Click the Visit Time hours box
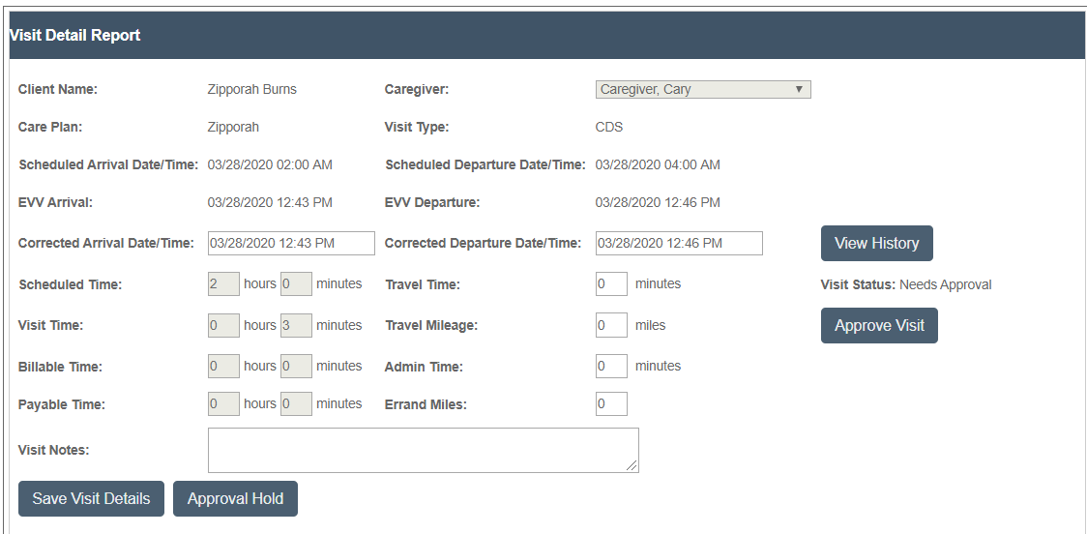The height and width of the screenshot is (534, 1087). [x=224, y=325]
